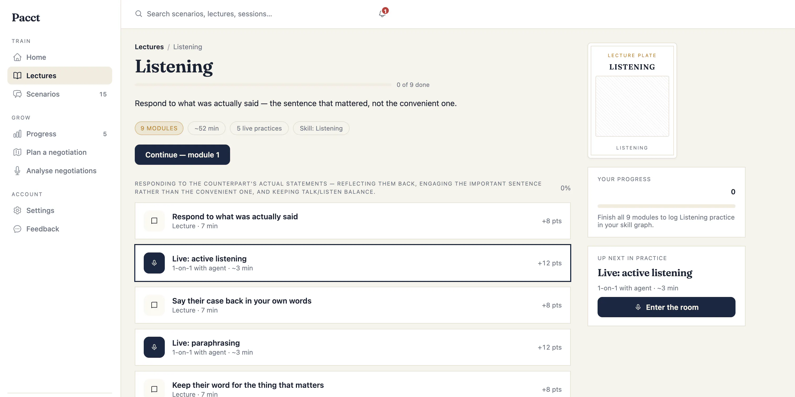
Task: Click the Feedback speech bubble icon
Action: [17, 229]
